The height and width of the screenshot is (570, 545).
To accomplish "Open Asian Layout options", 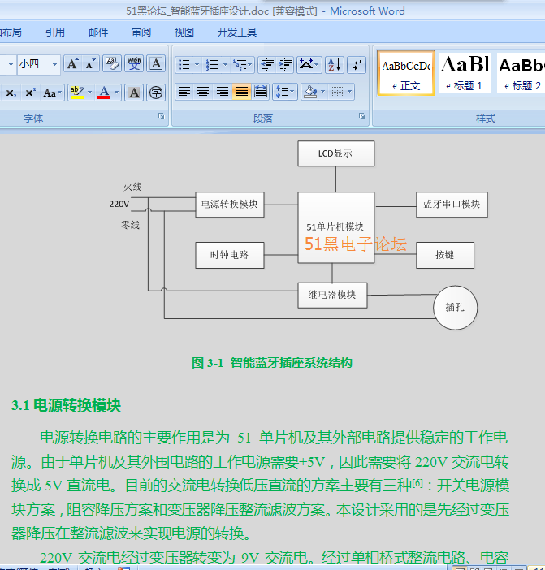I will (x=309, y=65).
